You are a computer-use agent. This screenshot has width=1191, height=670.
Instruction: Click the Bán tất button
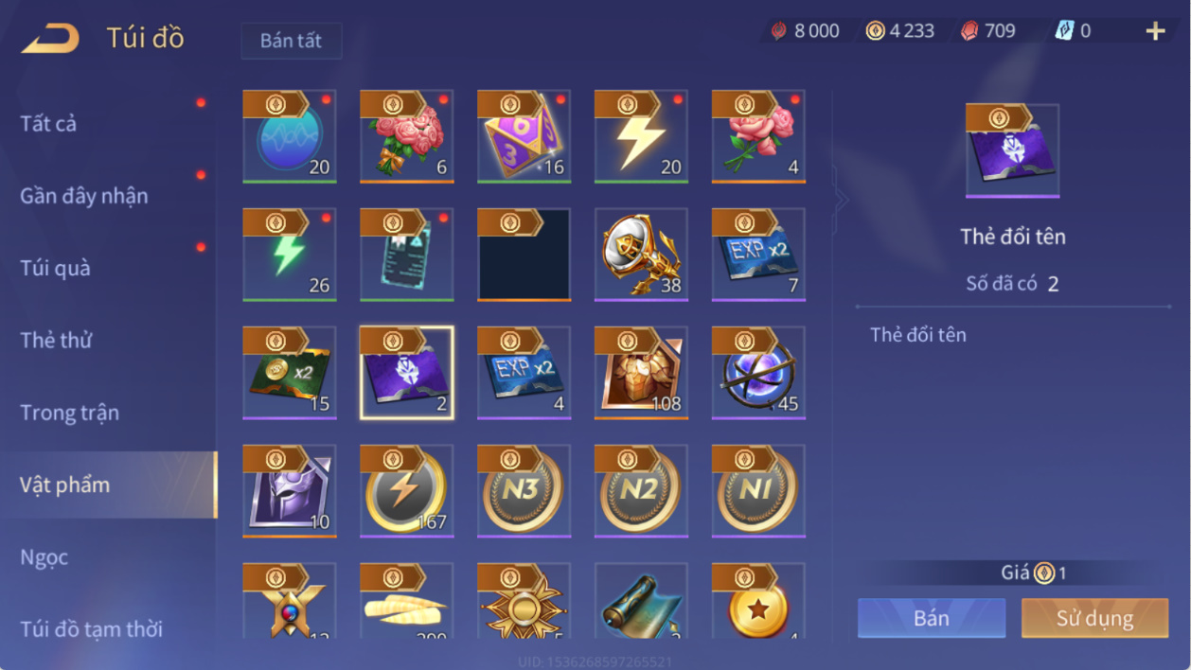pos(291,41)
